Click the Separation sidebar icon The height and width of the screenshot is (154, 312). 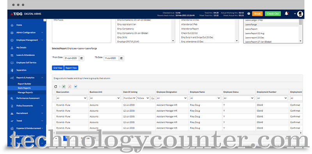tap(12, 70)
